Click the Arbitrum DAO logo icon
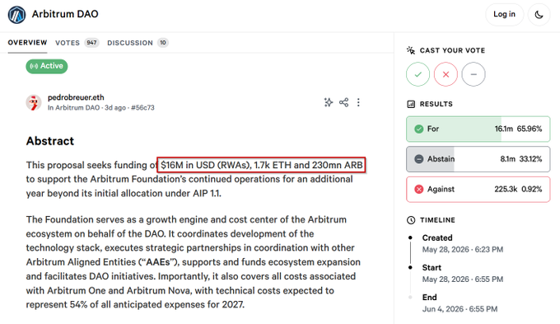 (16, 15)
